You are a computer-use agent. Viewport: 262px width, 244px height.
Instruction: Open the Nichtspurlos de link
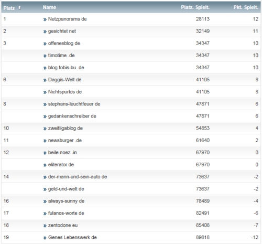pyautogui.click(x=65, y=92)
